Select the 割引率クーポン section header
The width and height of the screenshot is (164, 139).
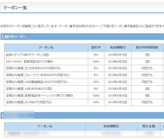point(15,37)
